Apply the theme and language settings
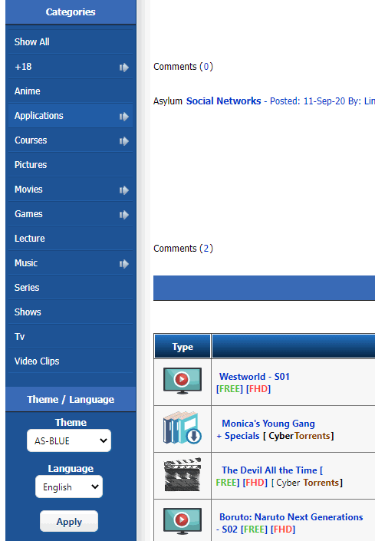The height and width of the screenshot is (541, 375). (x=69, y=521)
